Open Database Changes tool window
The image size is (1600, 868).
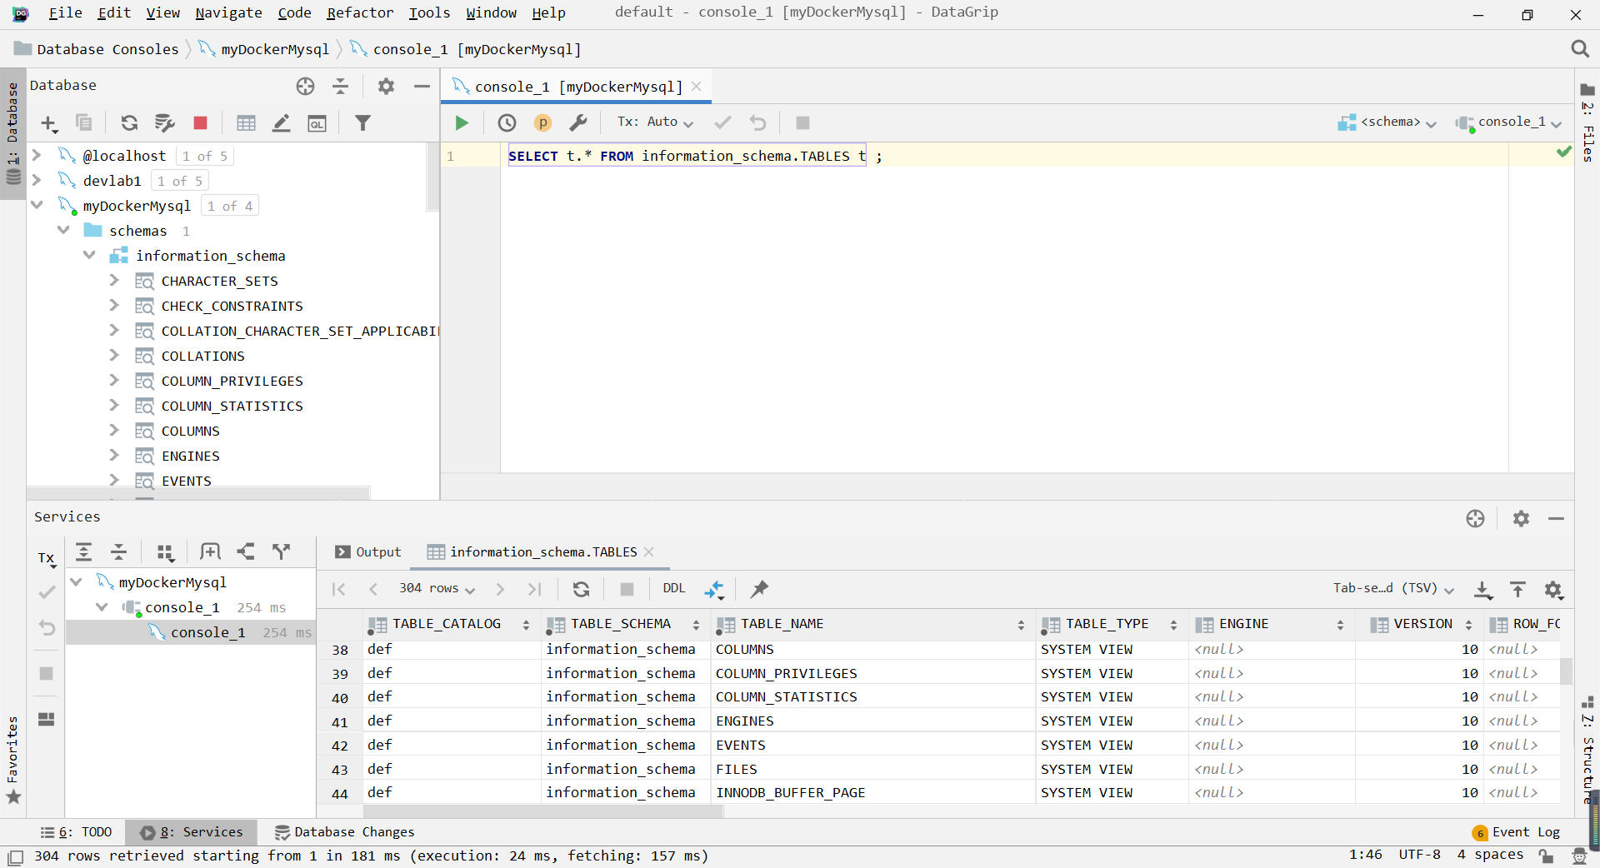tap(344, 832)
